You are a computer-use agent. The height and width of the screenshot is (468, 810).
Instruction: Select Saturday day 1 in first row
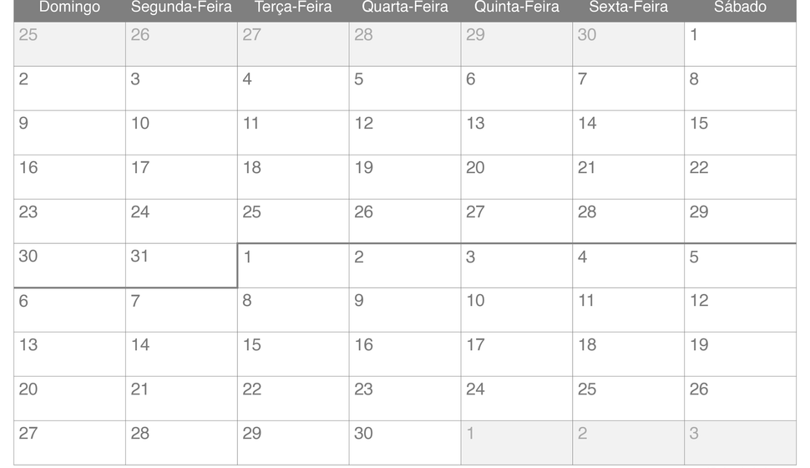(740, 44)
